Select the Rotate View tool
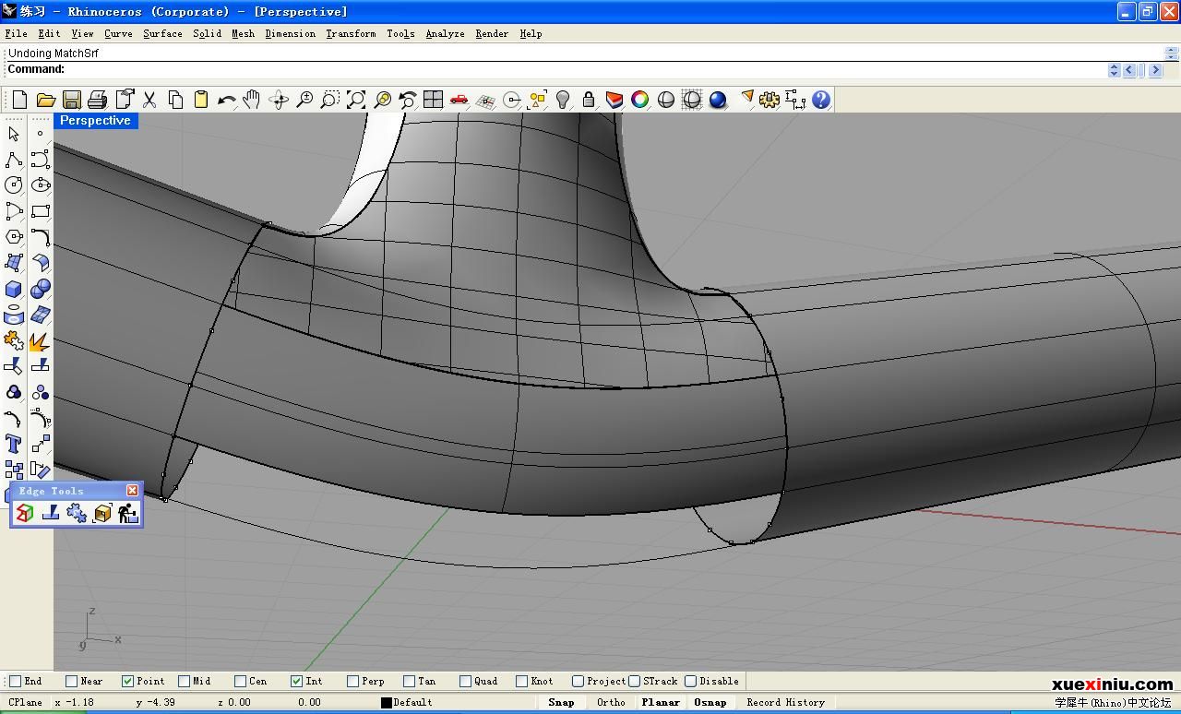Viewport: 1181px width, 714px height. 278,100
